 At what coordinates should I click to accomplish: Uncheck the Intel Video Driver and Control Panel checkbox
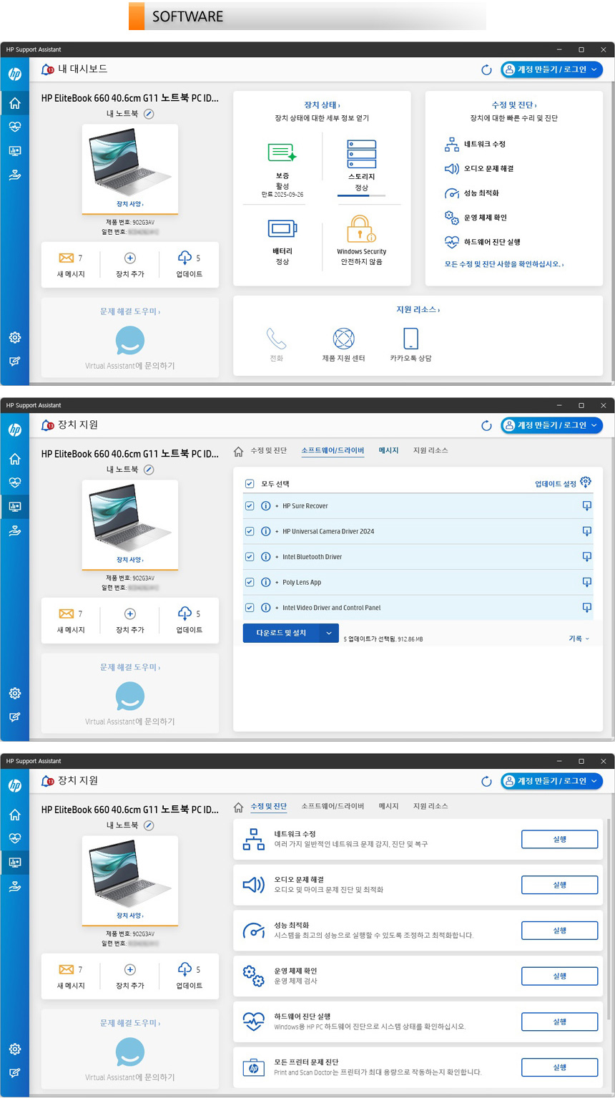(x=250, y=608)
